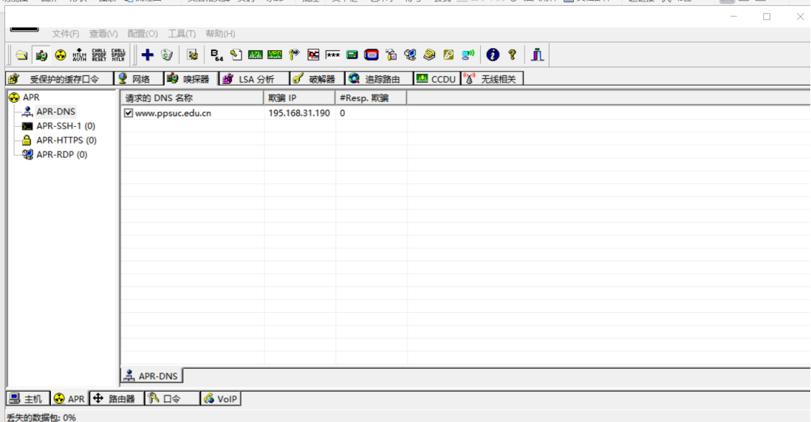The image size is (811, 422).
Task: Select the 主机 bottom tab
Action: pyautogui.click(x=28, y=398)
